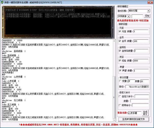Click the 路径 QuestDiary path field

tap(137, 87)
